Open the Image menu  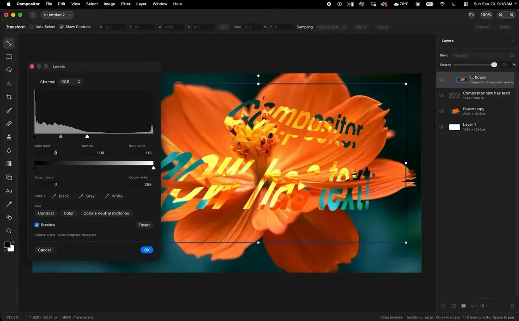coord(109,4)
